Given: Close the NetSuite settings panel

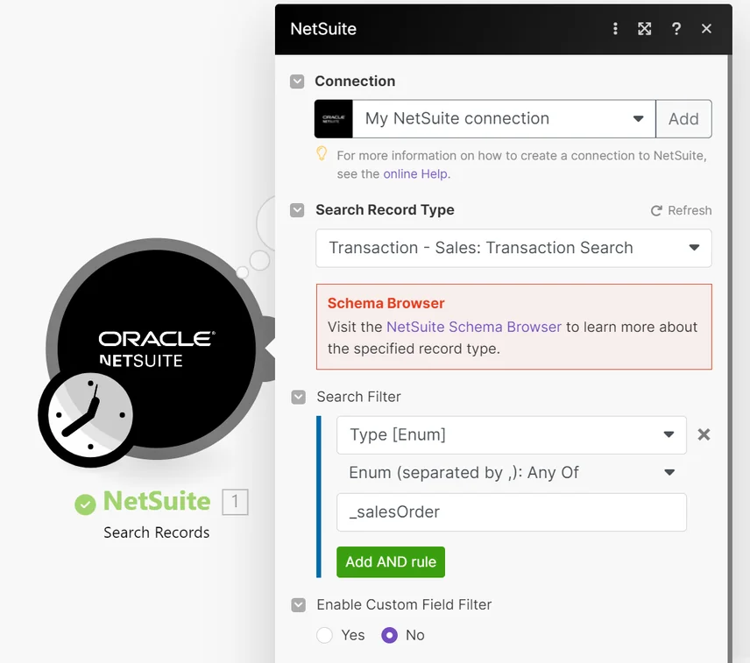Looking at the screenshot, I should click(706, 29).
